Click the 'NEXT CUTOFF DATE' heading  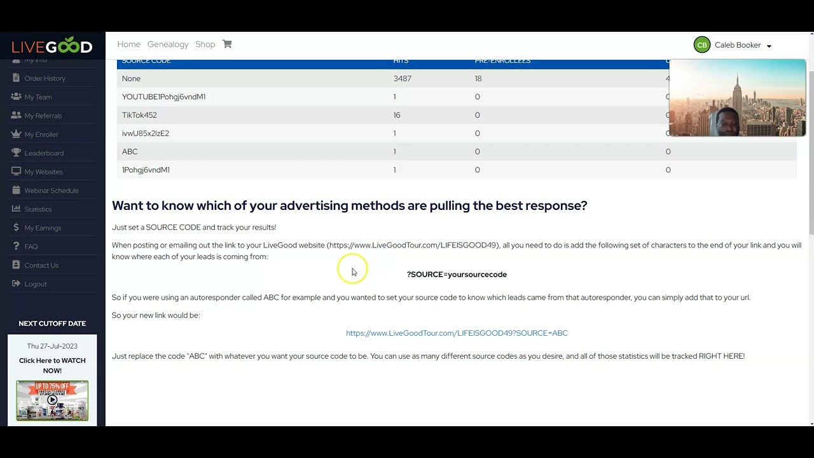pyautogui.click(x=52, y=323)
